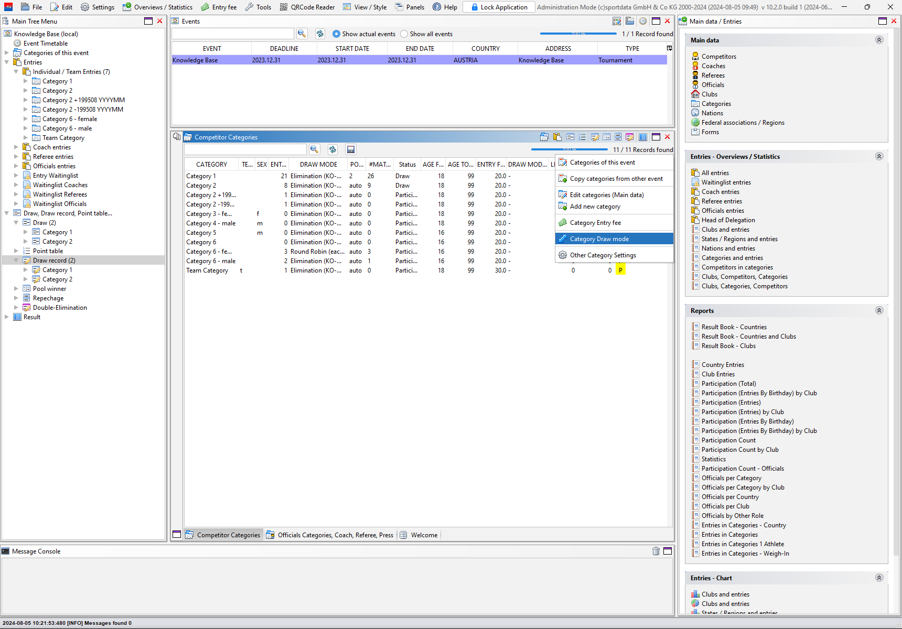Choose Other Category Settings menu entry
This screenshot has width=902, height=629.
(614, 255)
